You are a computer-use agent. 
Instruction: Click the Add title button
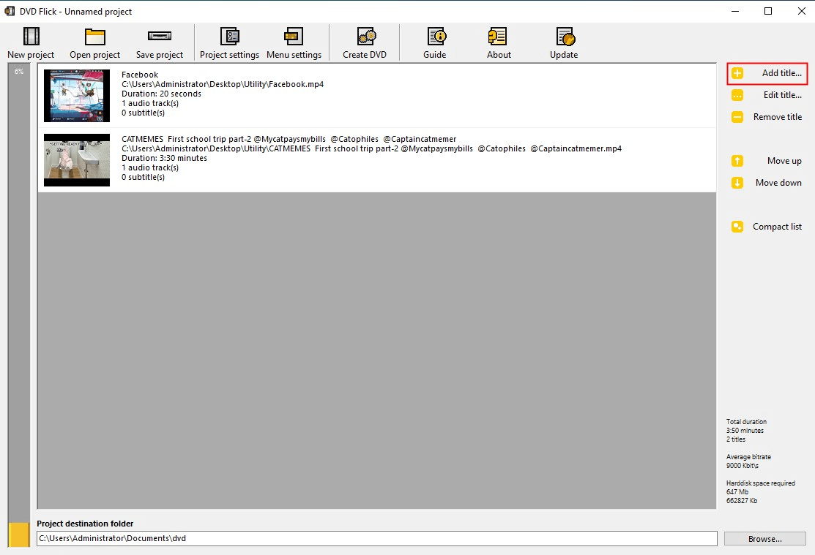(767, 73)
